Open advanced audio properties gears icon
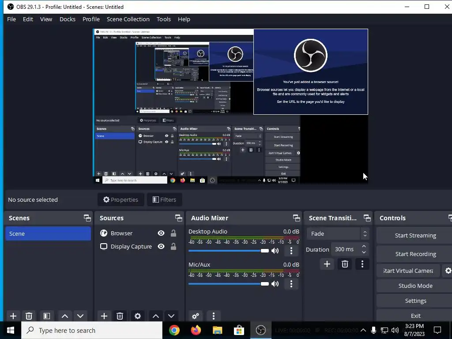452x339 pixels. click(196, 316)
